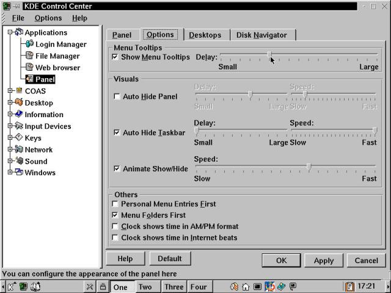Enable Auto Hide Panel
Image resolution: width=391 pixels, height=293 pixels.
(117, 96)
